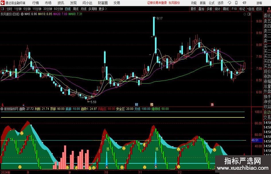Click the 涨 event marker on chart
Viewport: 271px width, 174px height.
[x=212, y=104]
